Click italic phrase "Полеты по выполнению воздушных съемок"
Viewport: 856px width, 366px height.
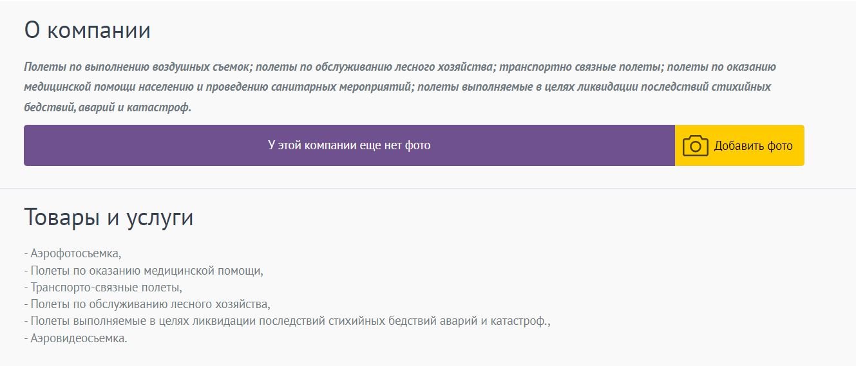137,67
